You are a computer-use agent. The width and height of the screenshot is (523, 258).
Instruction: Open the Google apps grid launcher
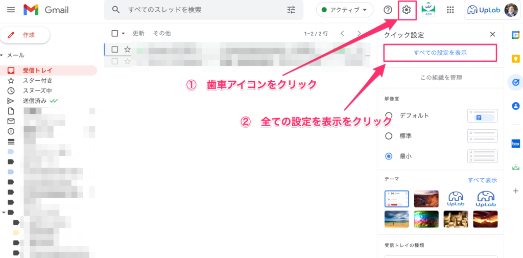click(450, 10)
